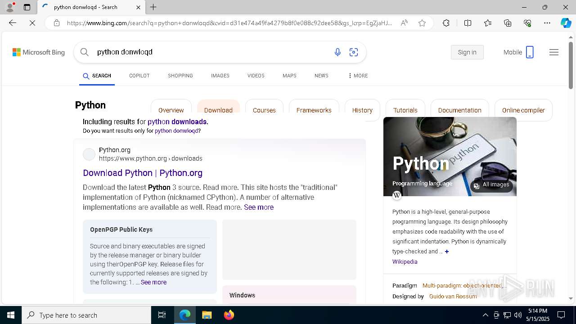Switch to IMAGES tab
The width and height of the screenshot is (576, 324).
(x=220, y=76)
